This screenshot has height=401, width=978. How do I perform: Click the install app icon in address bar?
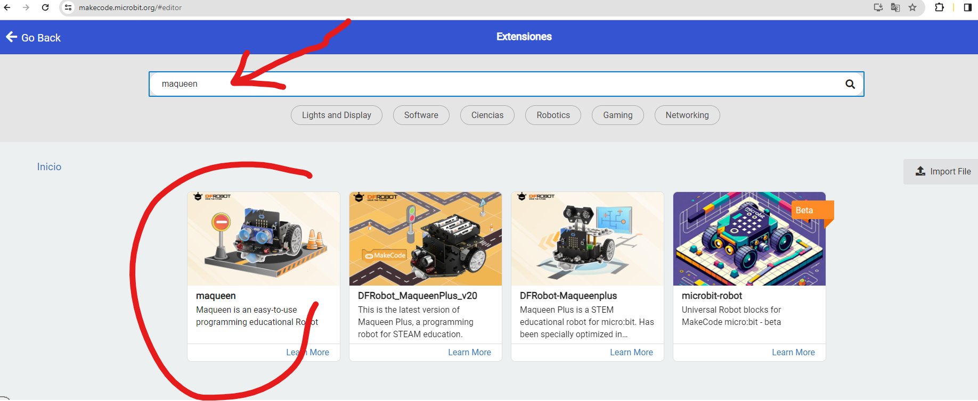pos(878,7)
